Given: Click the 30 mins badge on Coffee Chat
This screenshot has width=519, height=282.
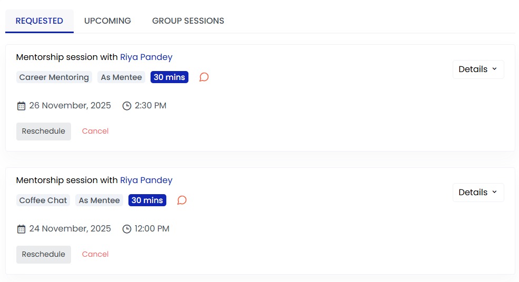Looking at the screenshot, I should 147,200.
